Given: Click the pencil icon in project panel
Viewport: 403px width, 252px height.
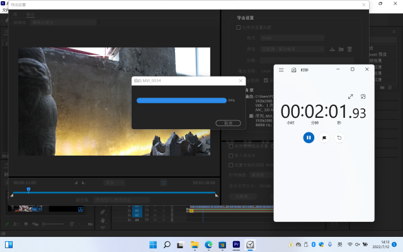Looking at the screenshot, I should (x=7, y=224).
